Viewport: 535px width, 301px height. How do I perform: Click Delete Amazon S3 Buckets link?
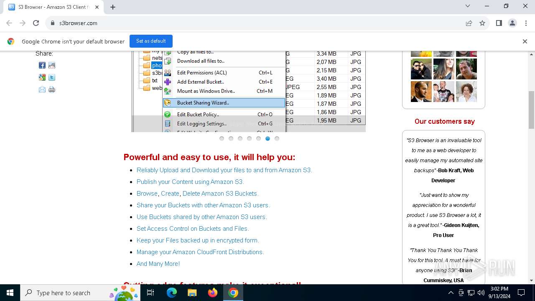221,194
